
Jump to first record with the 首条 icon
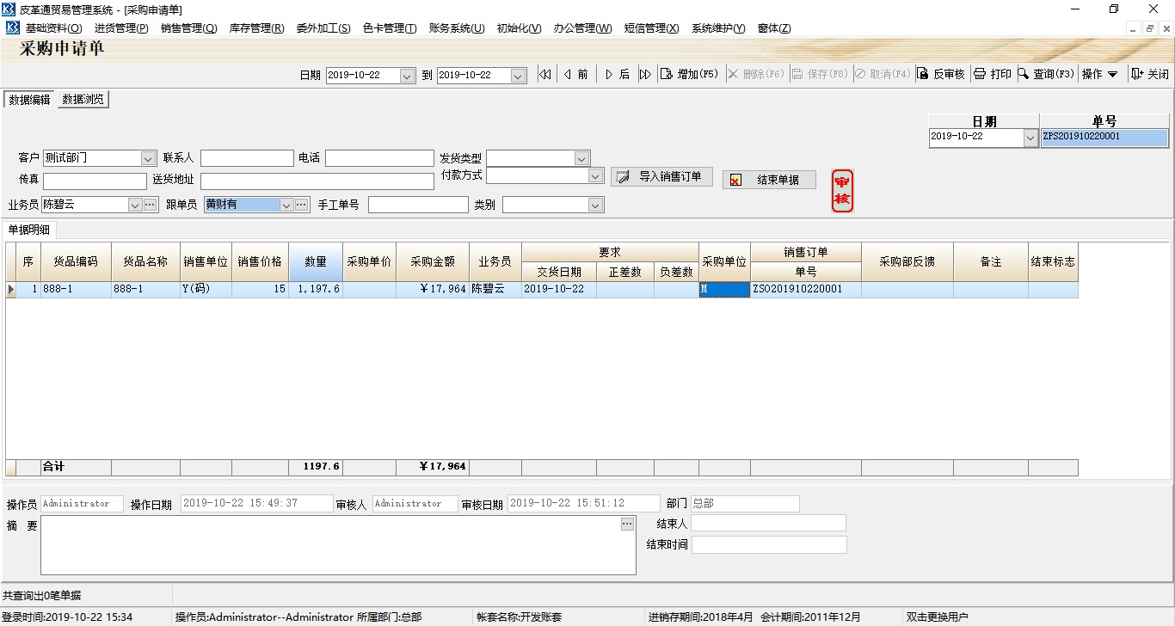point(544,74)
